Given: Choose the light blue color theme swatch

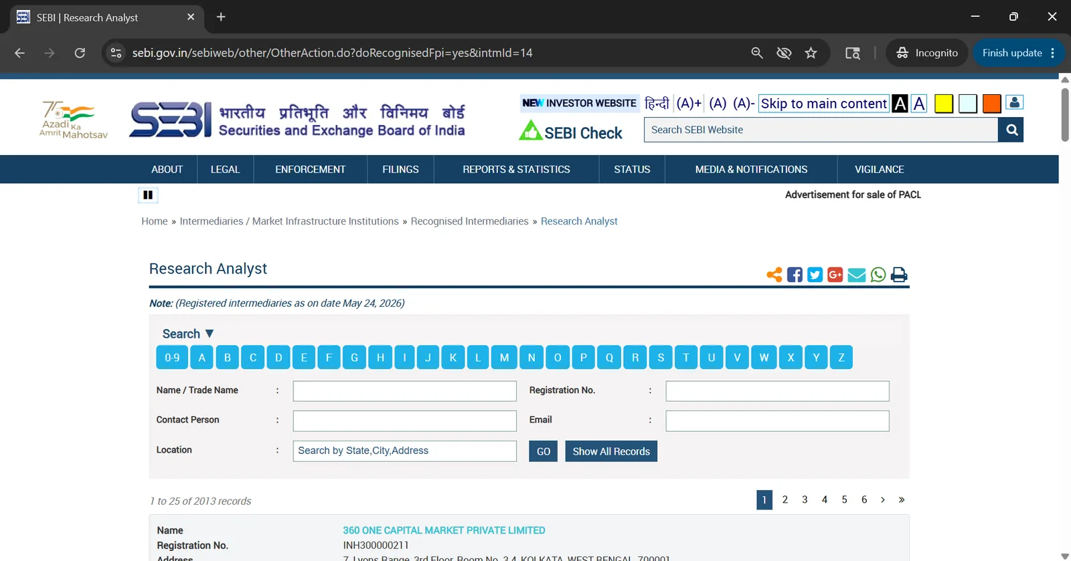Looking at the screenshot, I should 968,104.
